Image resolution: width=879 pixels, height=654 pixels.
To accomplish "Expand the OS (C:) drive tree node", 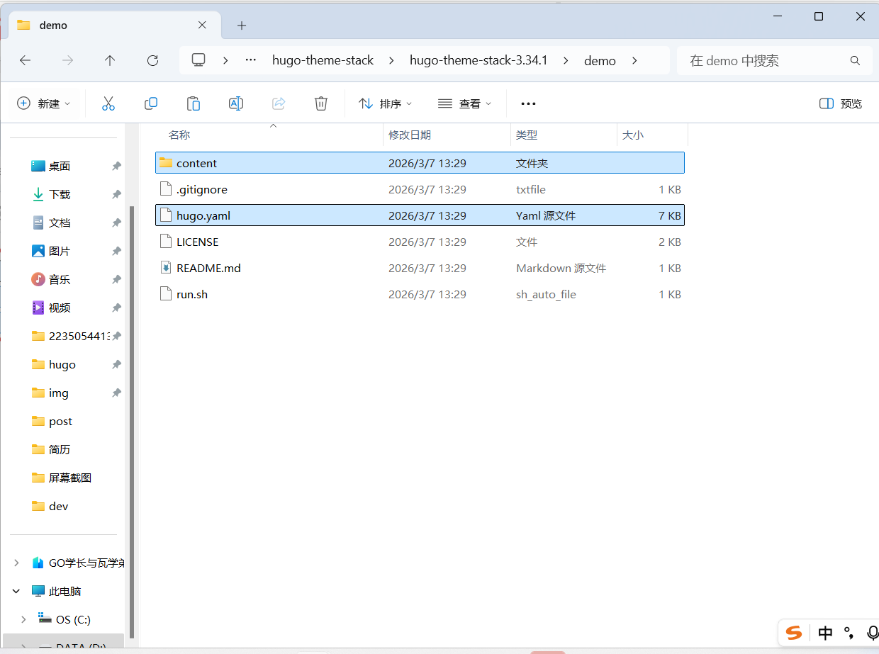I will pos(23,619).
